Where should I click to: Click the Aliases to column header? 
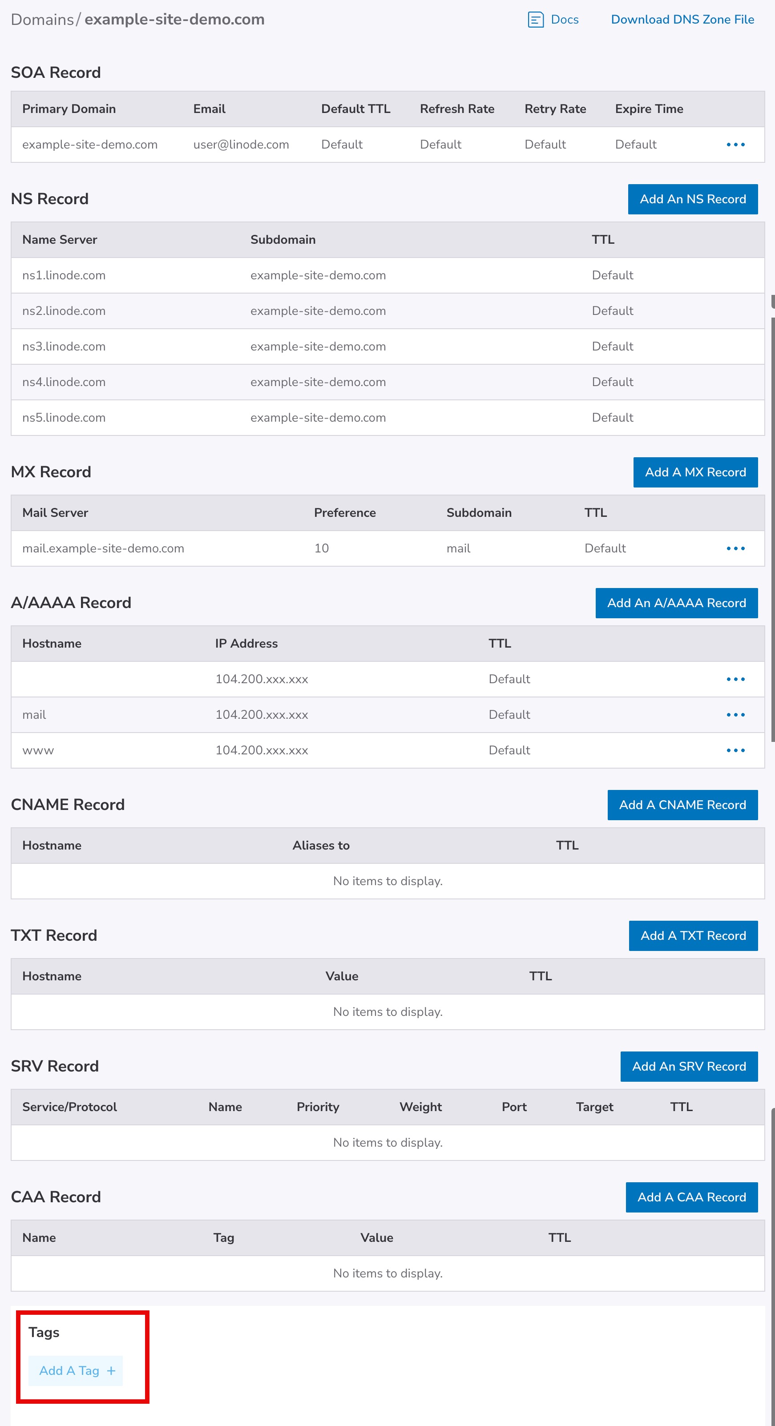coord(321,845)
